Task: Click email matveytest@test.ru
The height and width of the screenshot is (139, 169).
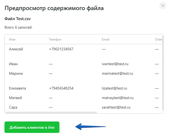Action: [x=118, y=98]
